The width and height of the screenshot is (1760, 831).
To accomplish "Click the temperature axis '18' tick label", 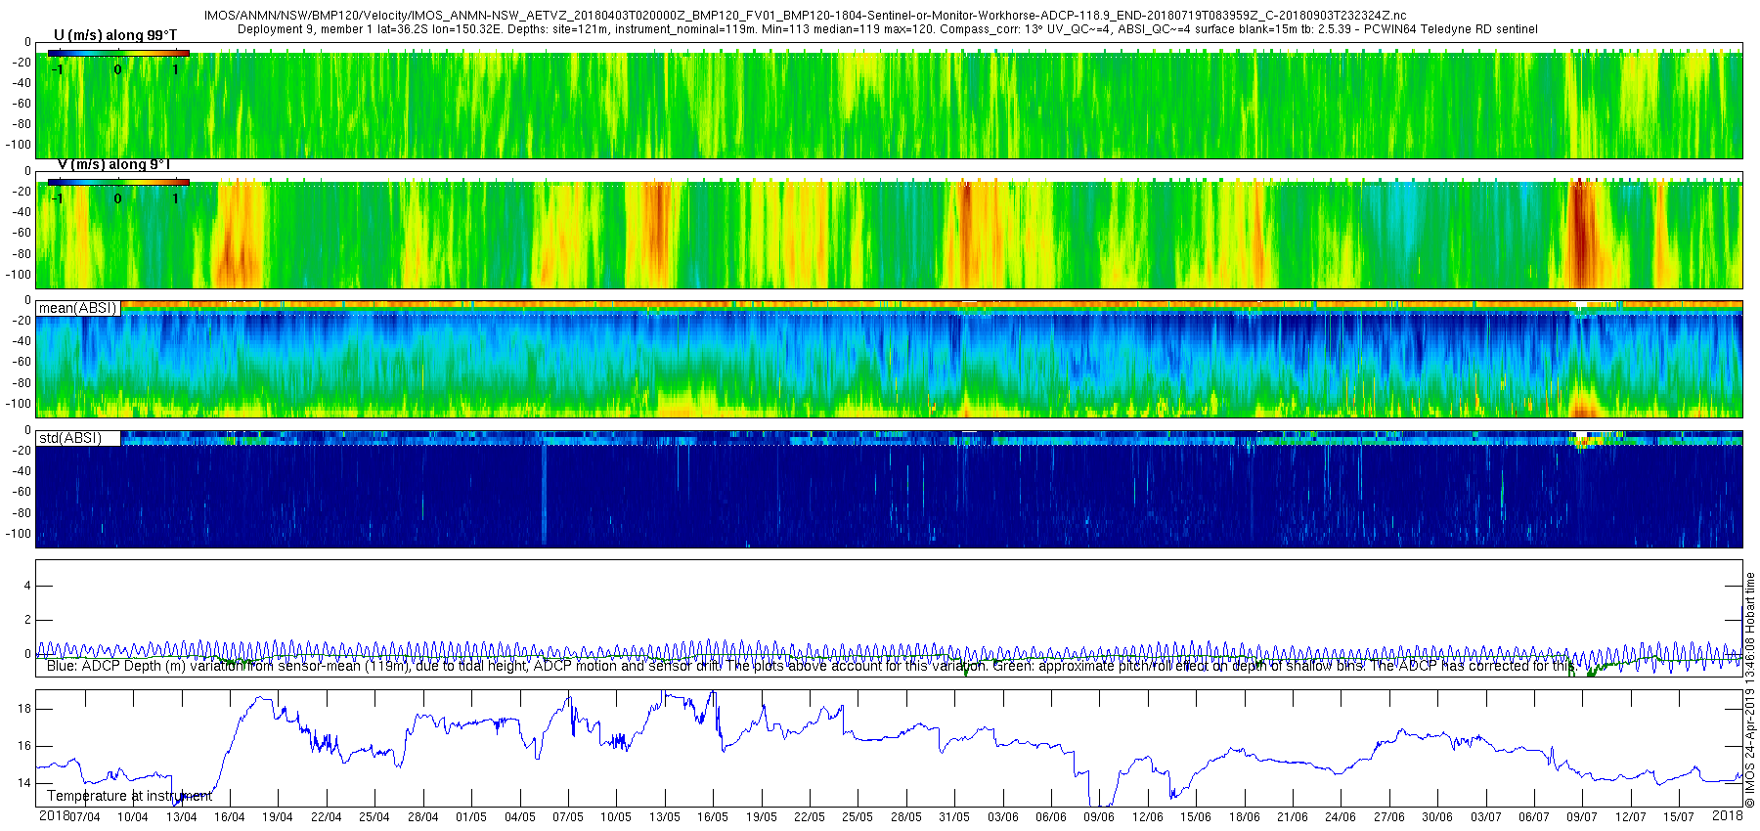I will pyautogui.click(x=25, y=709).
